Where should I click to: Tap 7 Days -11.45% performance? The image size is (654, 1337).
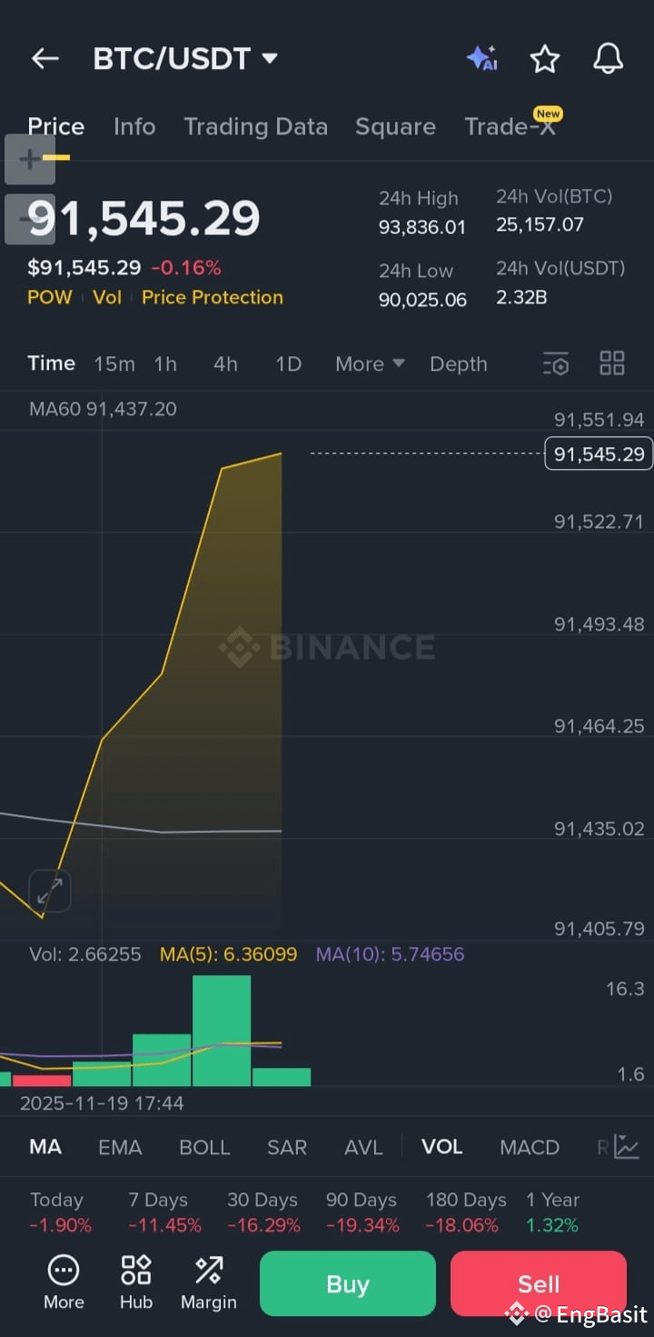[x=164, y=1212]
